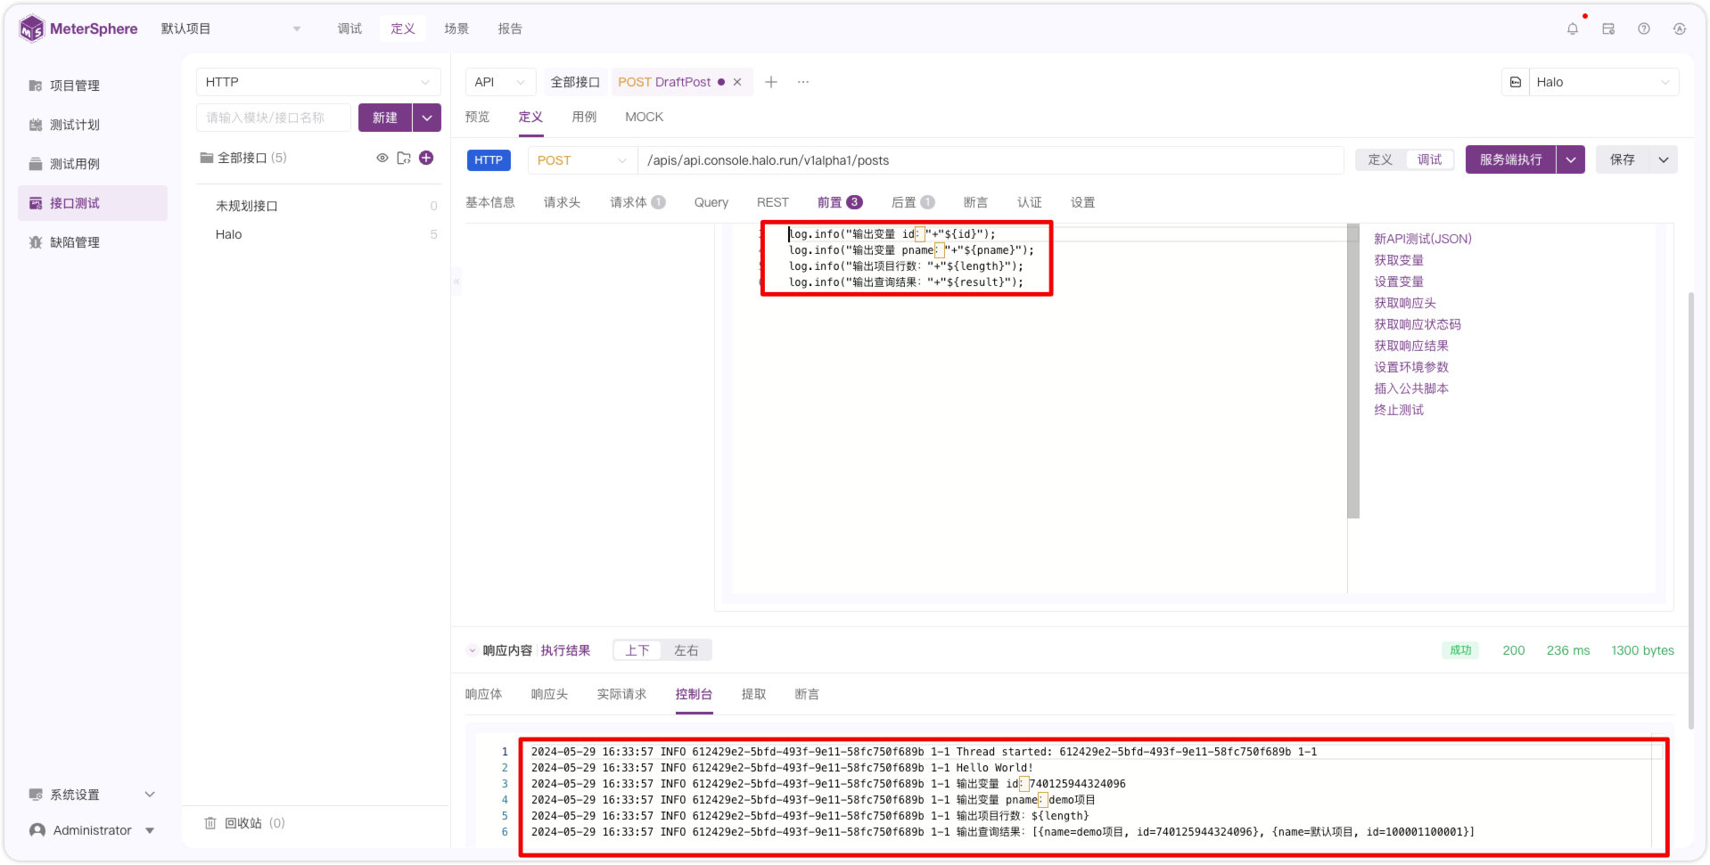Add a new API tab with plus icon
The image size is (1710, 865).
tap(771, 82)
